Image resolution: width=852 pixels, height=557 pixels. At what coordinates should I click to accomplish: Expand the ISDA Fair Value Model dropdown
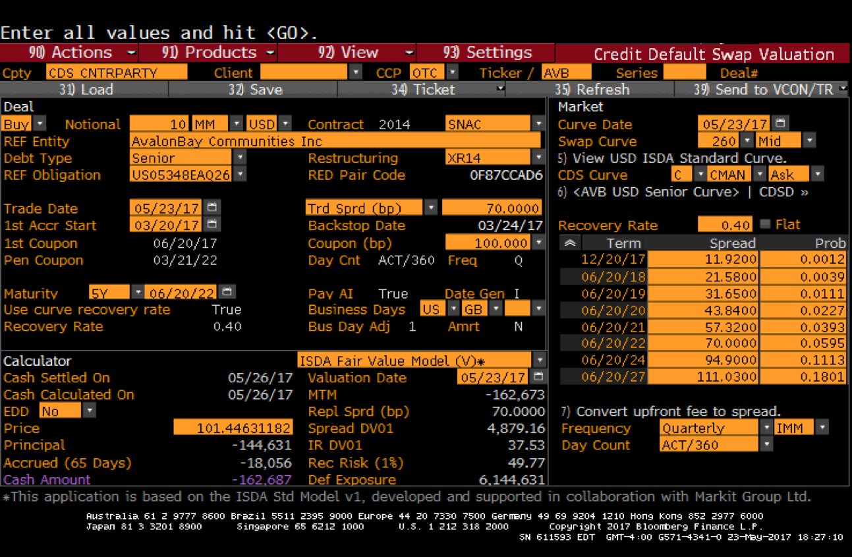pyautogui.click(x=539, y=361)
